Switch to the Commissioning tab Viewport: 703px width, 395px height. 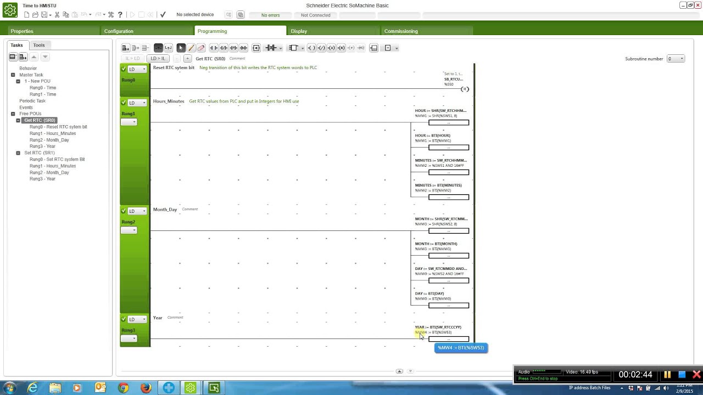coord(427,31)
